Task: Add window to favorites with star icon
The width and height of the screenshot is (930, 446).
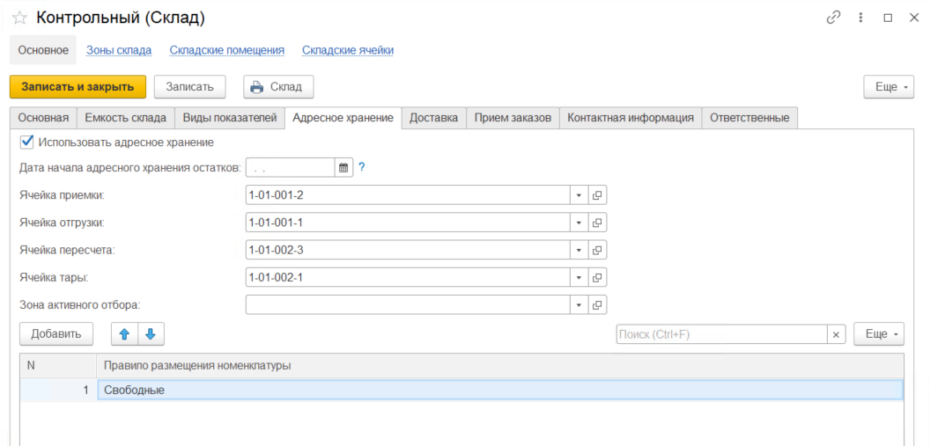Action: pos(19,18)
